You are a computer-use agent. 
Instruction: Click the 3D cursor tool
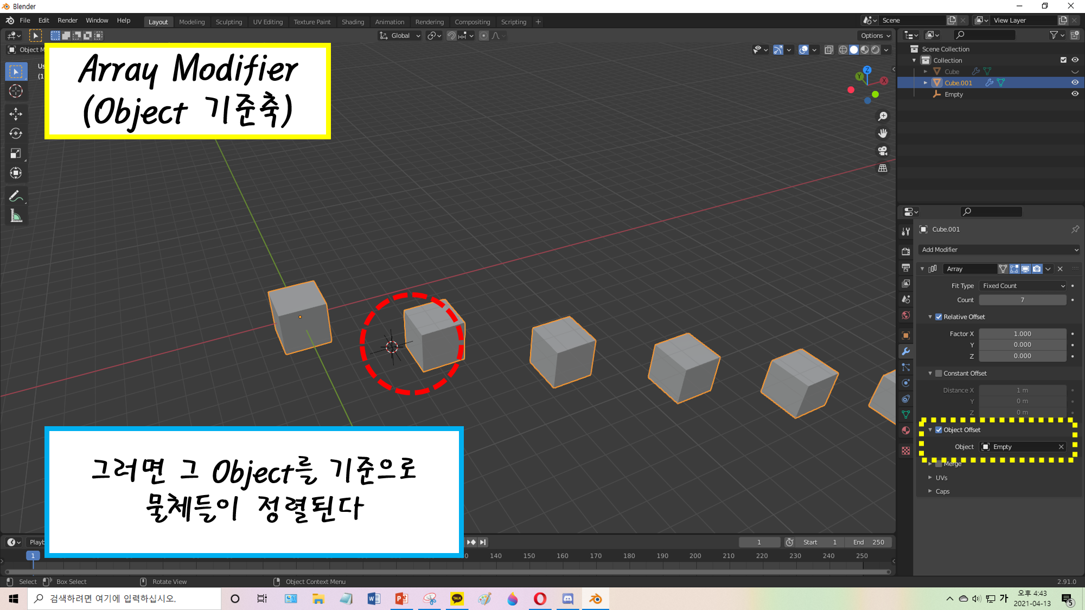coord(16,91)
